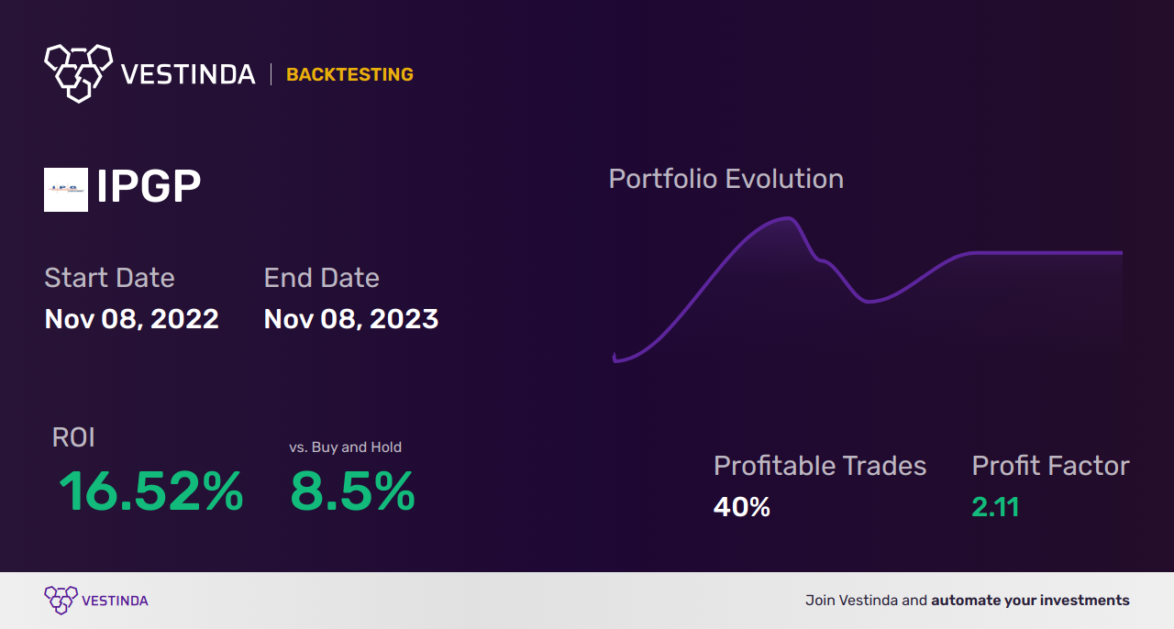Viewport: 1174px width, 629px height.
Task: Click the VESTINDA text in footer
Action: [115, 601]
